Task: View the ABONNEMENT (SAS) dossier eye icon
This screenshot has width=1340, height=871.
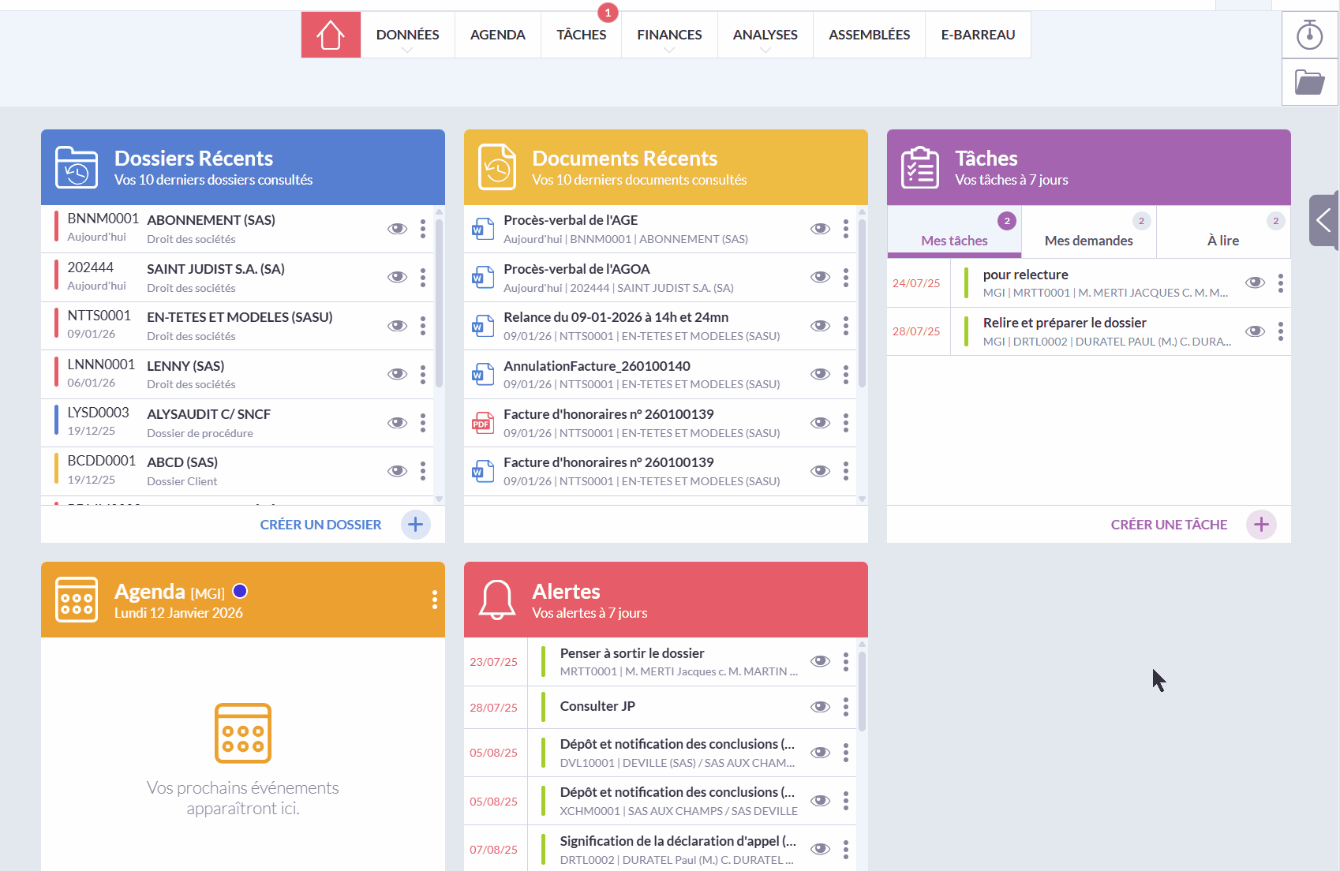Action: (x=397, y=229)
